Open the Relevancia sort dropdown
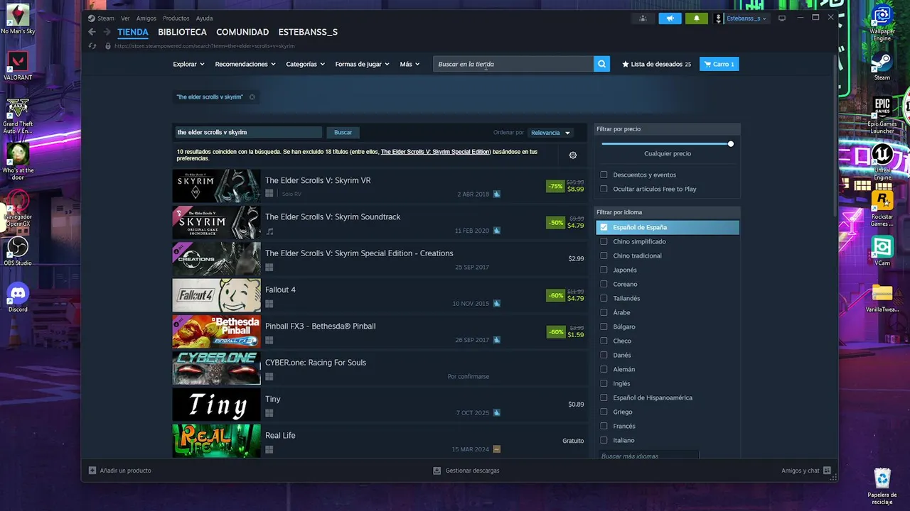Image resolution: width=910 pixels, height=511 pixels. tap(550, 133)
